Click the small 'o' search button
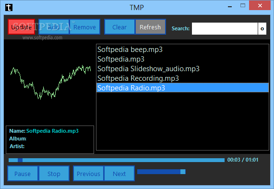 point(262,28)
